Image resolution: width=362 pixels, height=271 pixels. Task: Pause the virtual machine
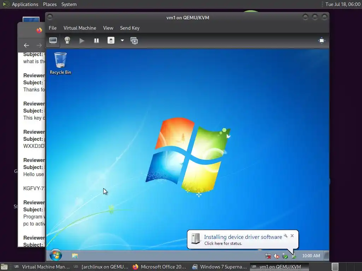[96, 41]
